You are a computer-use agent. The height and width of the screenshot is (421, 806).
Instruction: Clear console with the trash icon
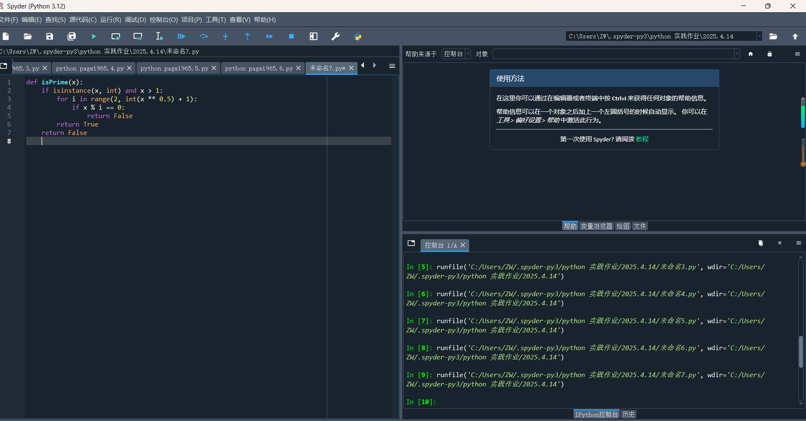760,243
